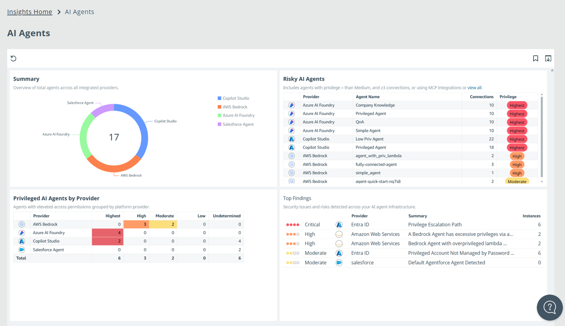Select the Highest cell for Azure AI Foundry
This screenshot has width=565, height=326.
107,233
